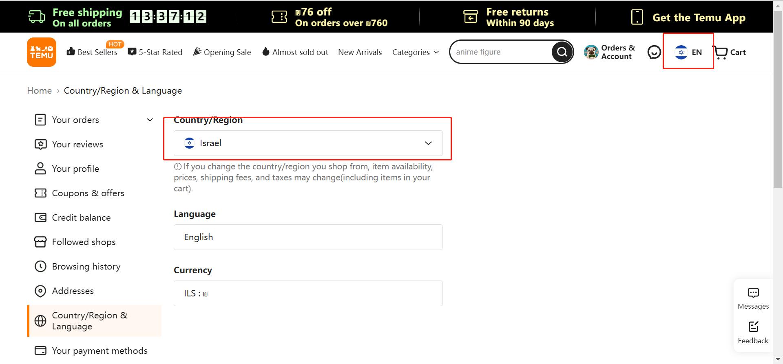Open the customer support chat icon
The height and width of the screenshot is (364, 783).
(x=654, y=52)
